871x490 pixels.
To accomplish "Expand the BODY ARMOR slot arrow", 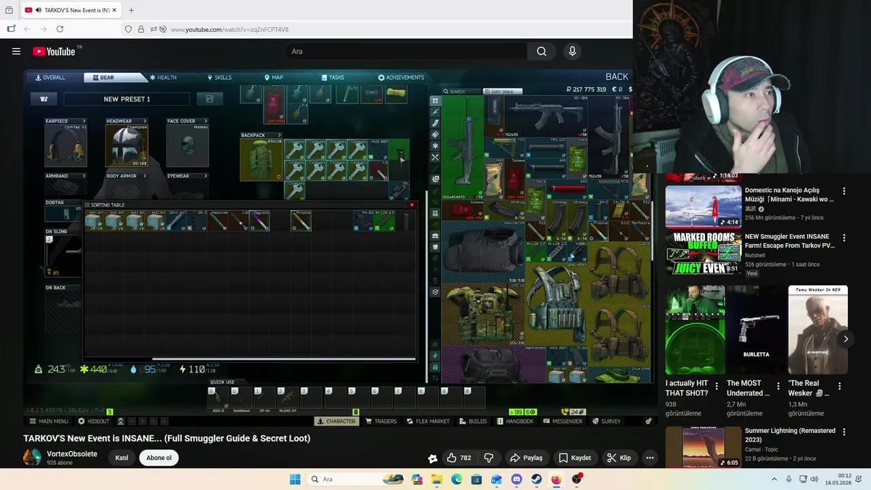I will tap(144, 176).
